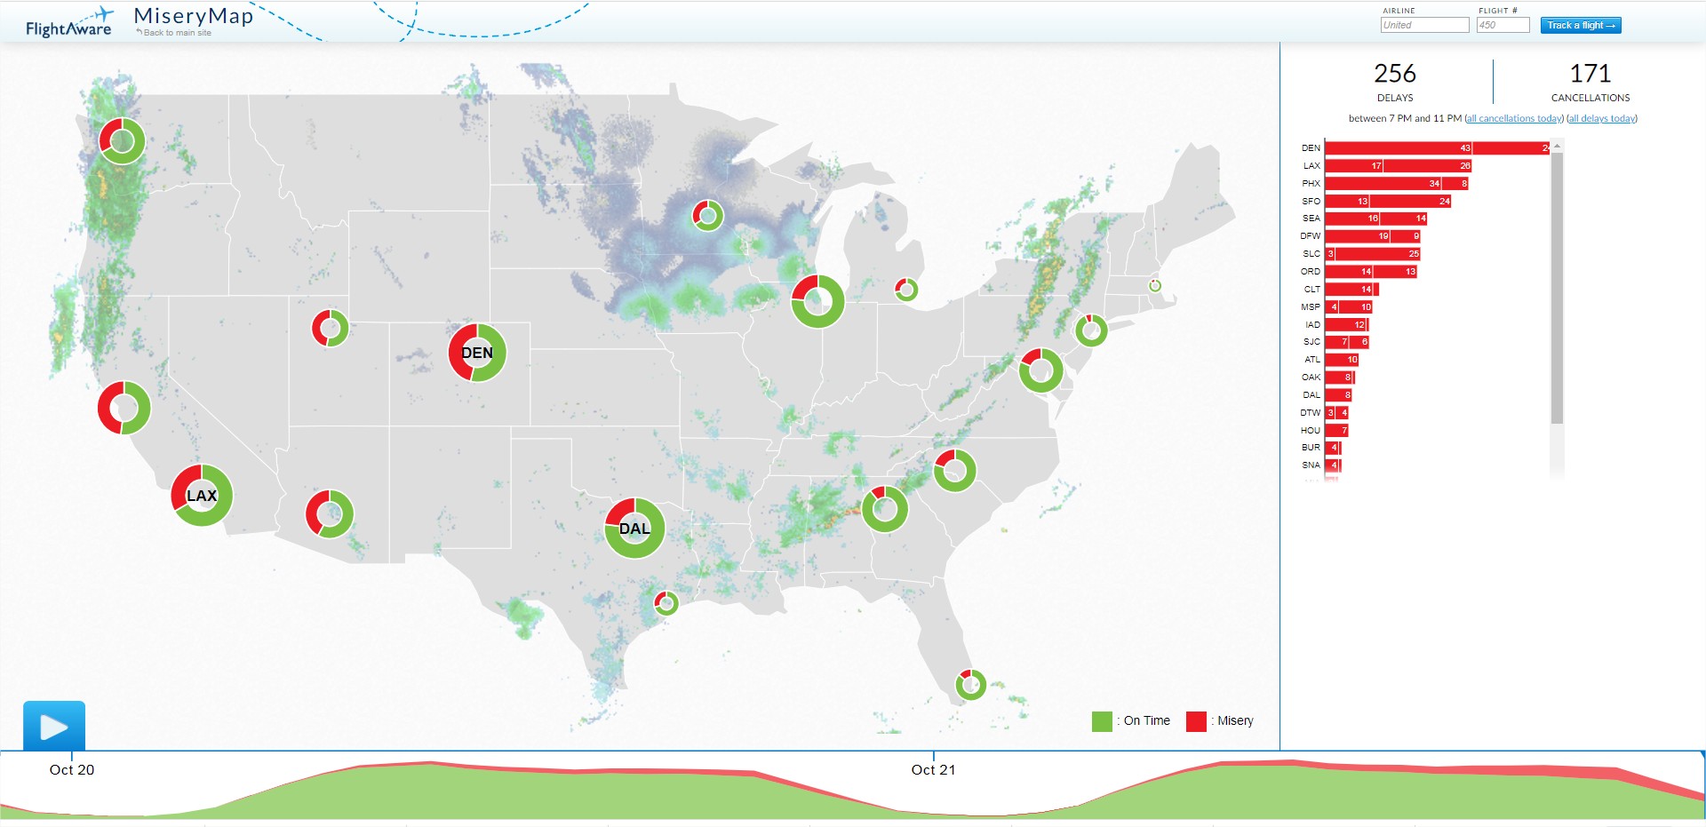
Task: Click scroll-up arrow of airport list
Action: (1557, 146)
